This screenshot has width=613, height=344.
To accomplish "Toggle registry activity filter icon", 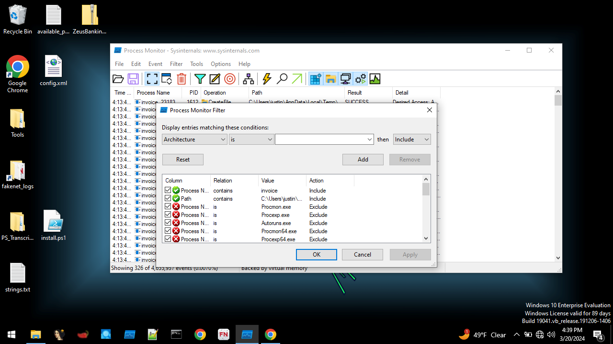I will click(x=316, y=79).
